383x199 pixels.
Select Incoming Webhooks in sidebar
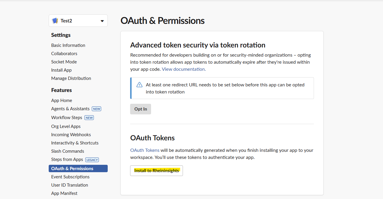point(71,135)
